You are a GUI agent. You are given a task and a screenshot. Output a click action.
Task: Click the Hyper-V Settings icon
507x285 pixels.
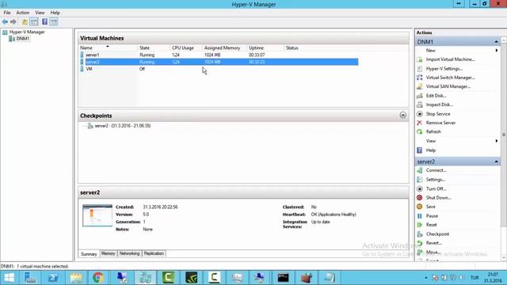(420, 69)
